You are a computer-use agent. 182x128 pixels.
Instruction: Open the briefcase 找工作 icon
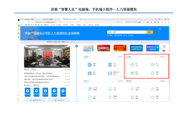click(132, 65)
